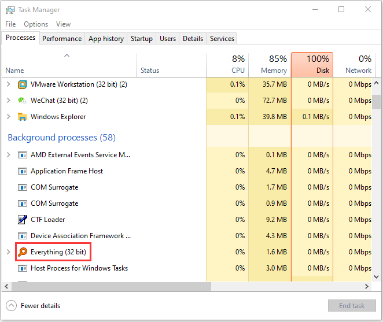This screenshot has width=383, height=322.
Task: Click the CTF Loader pen icon
Action: coord(23,220)
